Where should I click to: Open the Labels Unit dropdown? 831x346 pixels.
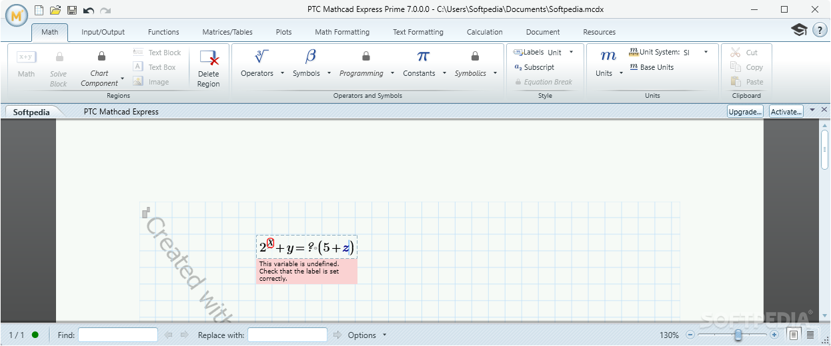[571, 52]
